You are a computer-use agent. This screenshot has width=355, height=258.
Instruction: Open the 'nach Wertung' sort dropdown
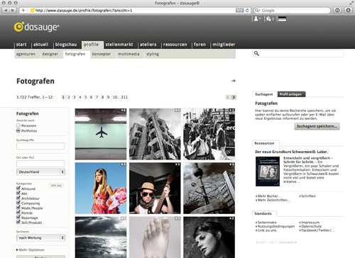[40, 237]
